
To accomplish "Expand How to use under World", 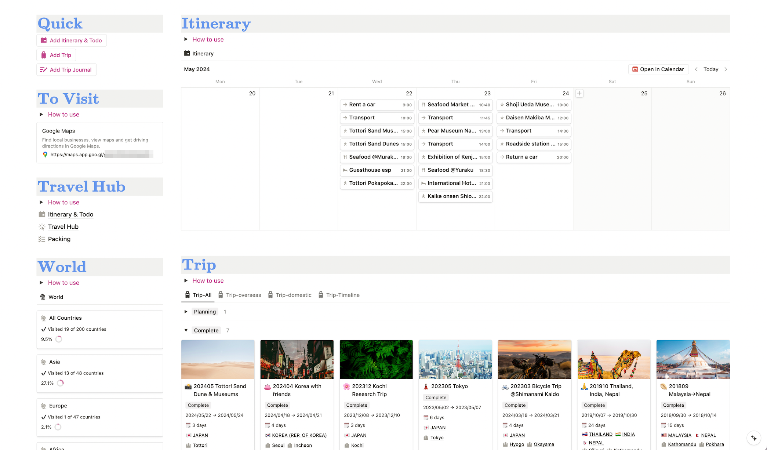I will coord(41,283).
